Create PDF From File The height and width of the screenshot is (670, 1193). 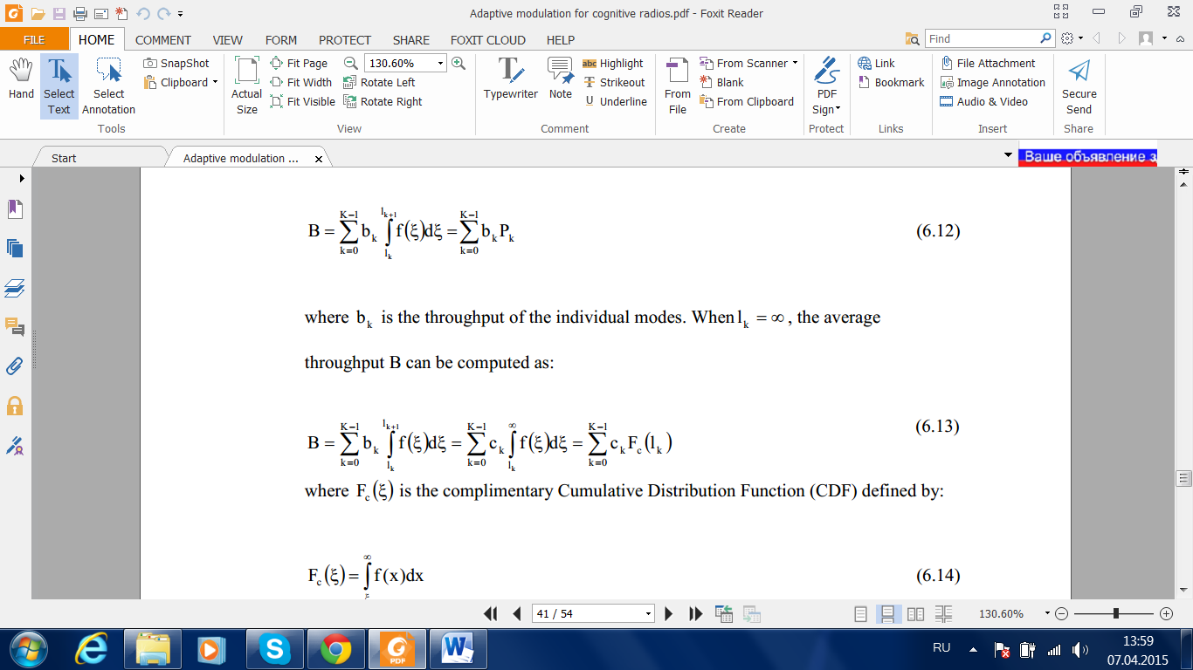click(678, 86)
